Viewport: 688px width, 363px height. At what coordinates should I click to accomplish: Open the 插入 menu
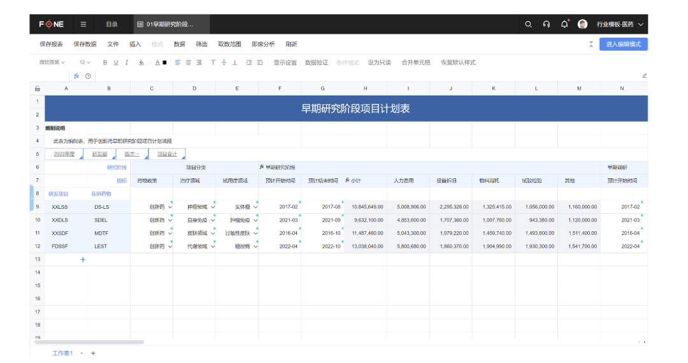[x=135, y=44]
